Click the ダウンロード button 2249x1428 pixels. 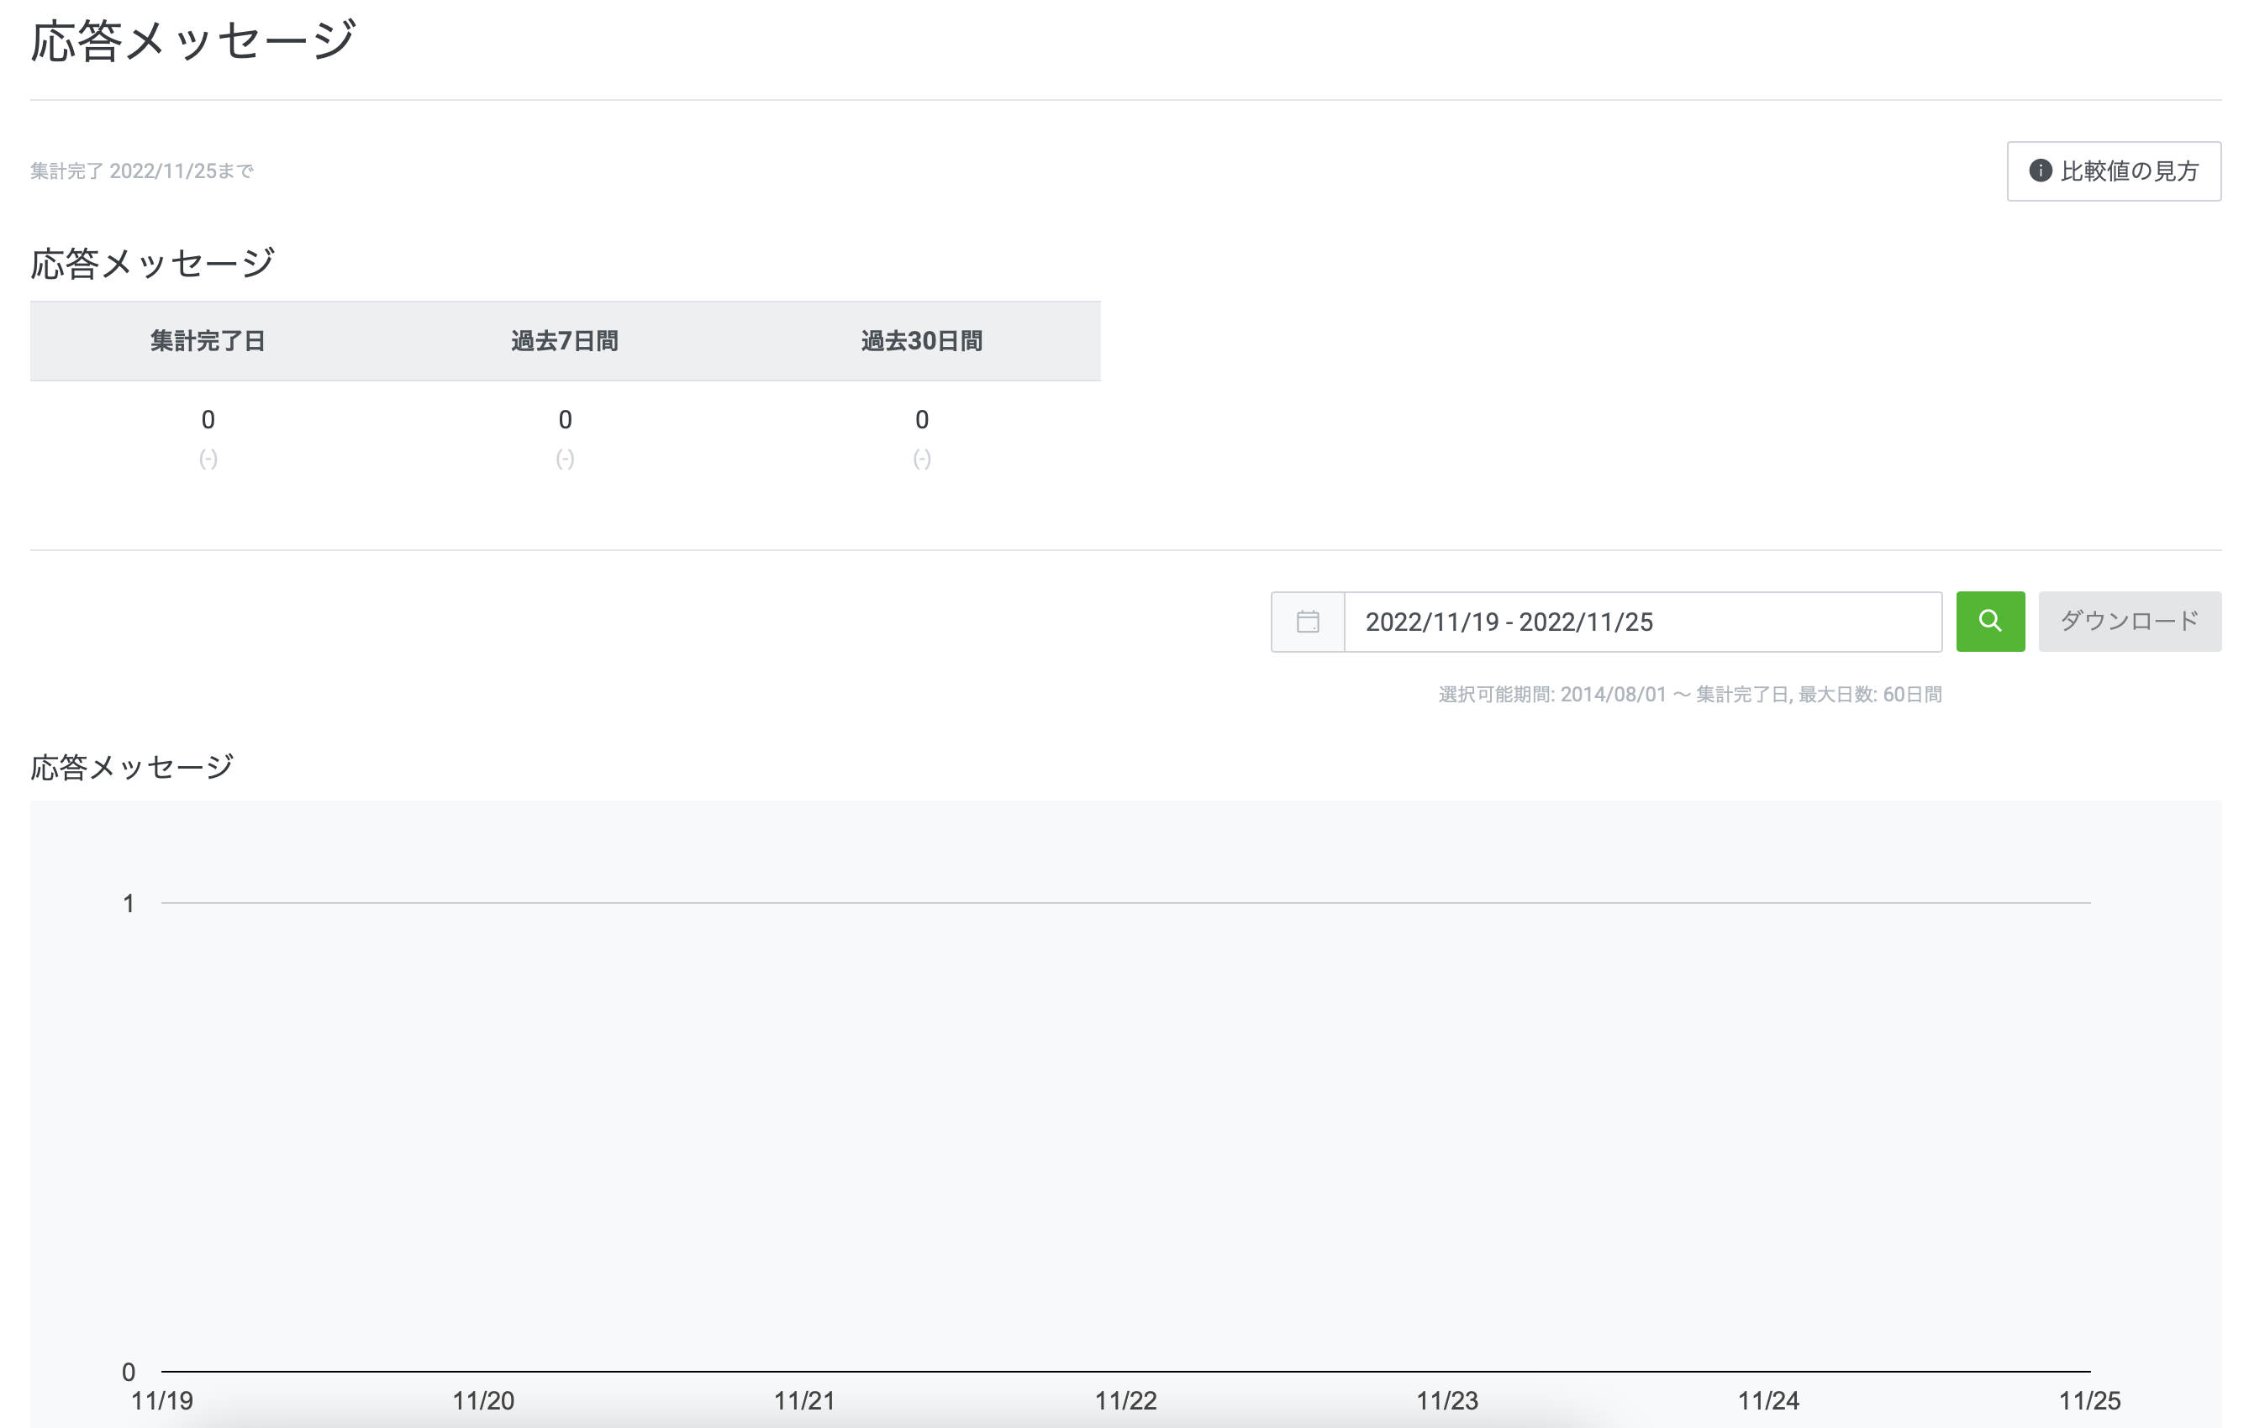click(2130, 621)
